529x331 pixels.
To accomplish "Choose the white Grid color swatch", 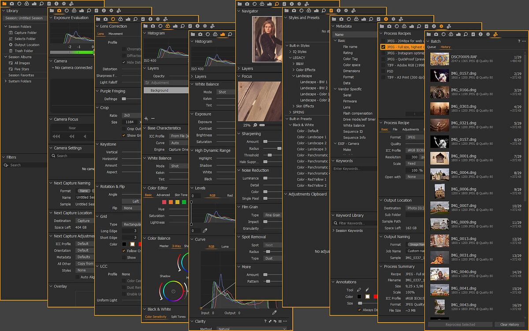I will pos(131,244).
